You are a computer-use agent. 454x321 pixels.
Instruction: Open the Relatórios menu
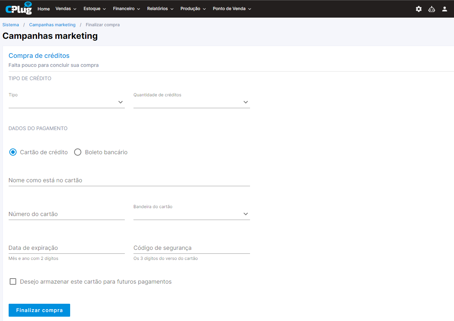click(x=160, y=9)
